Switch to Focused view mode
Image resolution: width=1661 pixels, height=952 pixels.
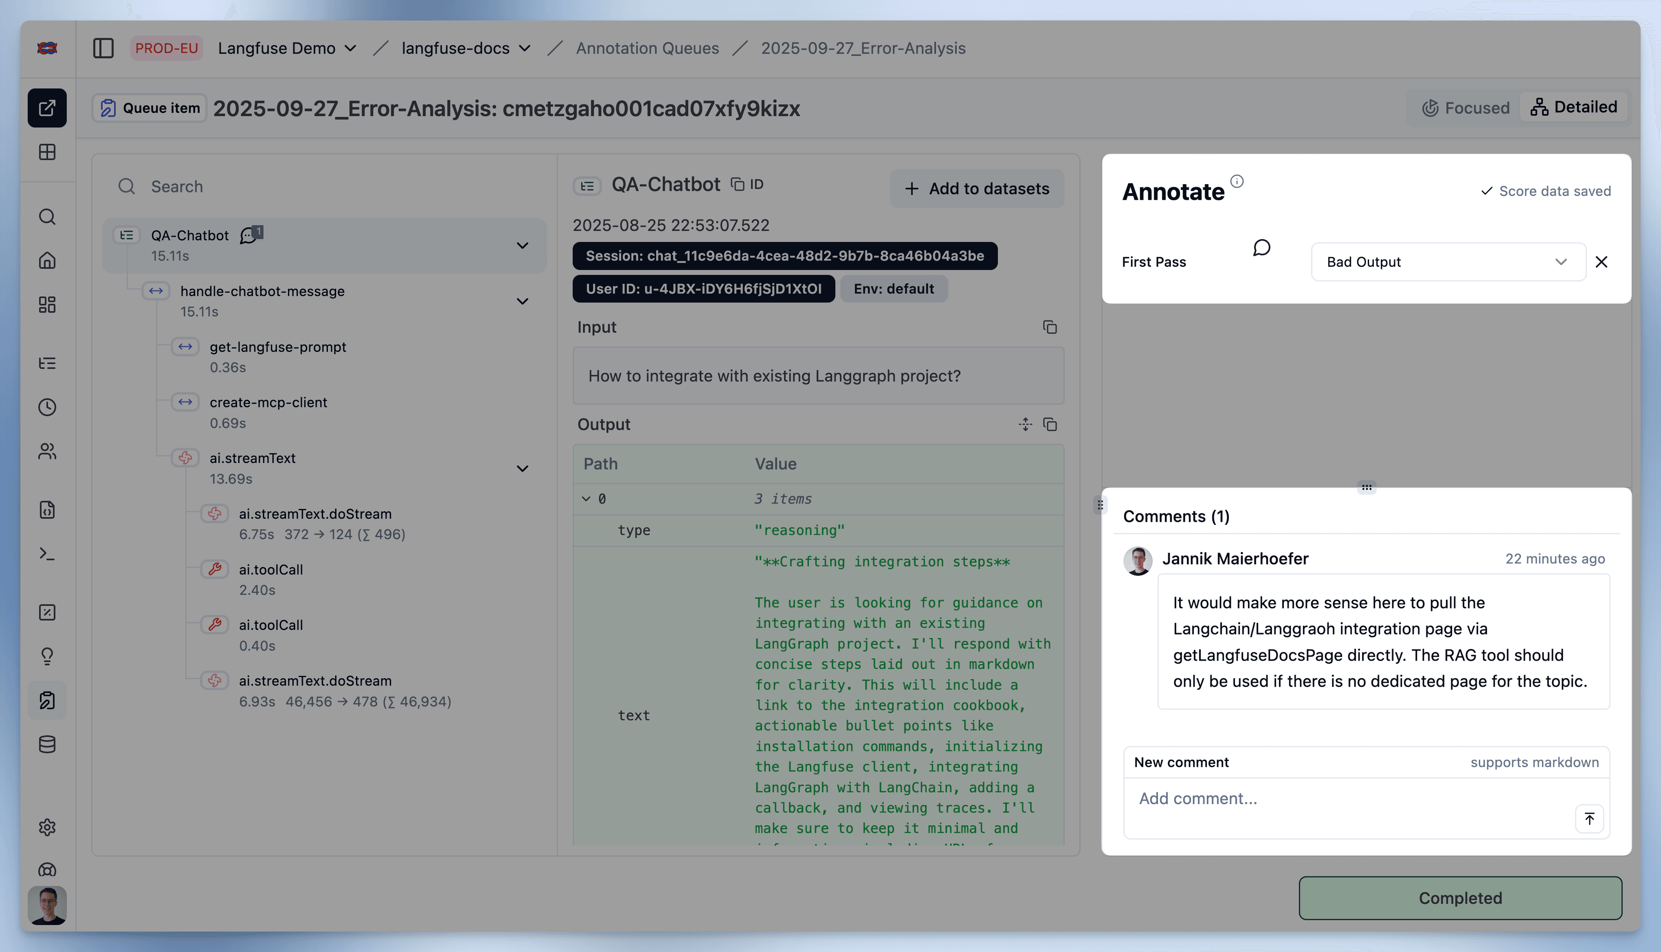pos(1465,108)
